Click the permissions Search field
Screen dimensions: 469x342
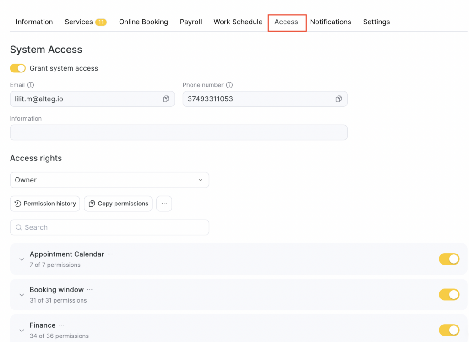[x=109, y=227]
